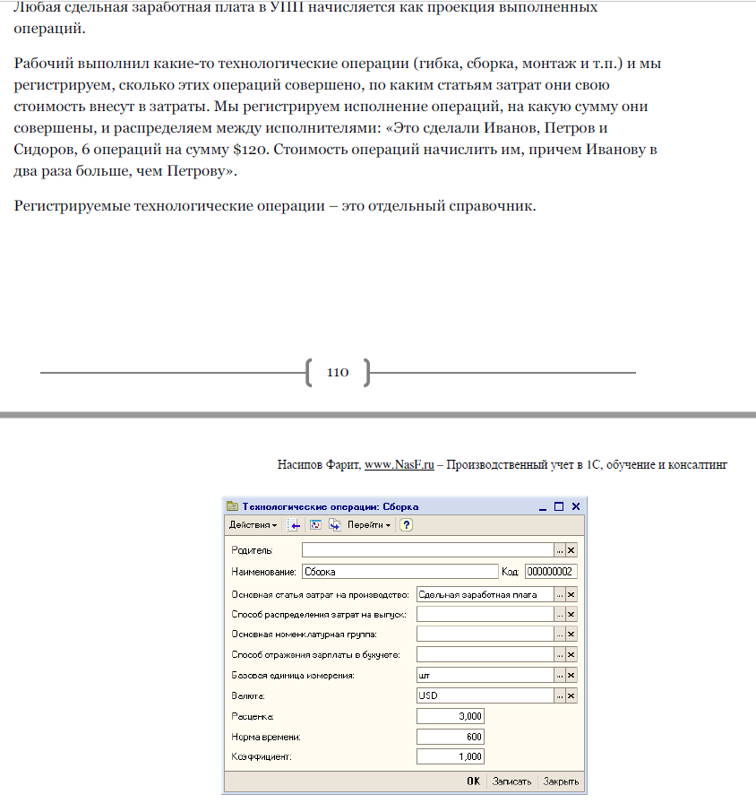Screen dimensions: 756x803
Task: Click the Норма времени field showing 600
Action: 451,737
